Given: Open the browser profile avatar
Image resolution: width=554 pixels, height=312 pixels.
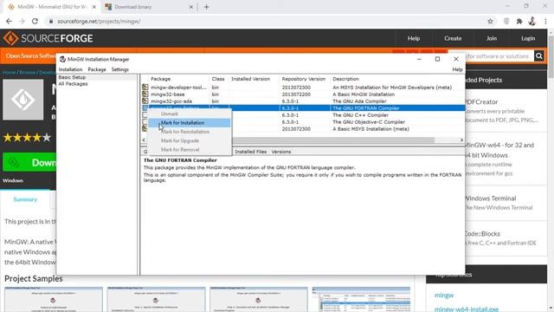Looking at the screenshot, I should (532, 21).
